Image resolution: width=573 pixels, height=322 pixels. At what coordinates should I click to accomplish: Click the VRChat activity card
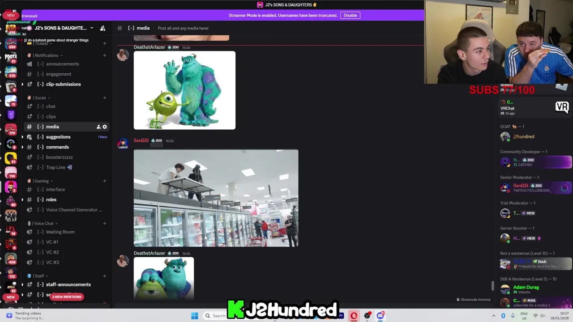pyautogui.click(x=535, y=108)
